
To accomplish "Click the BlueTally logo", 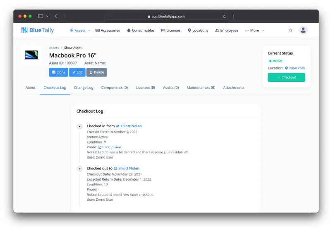I will pos(38,30).
